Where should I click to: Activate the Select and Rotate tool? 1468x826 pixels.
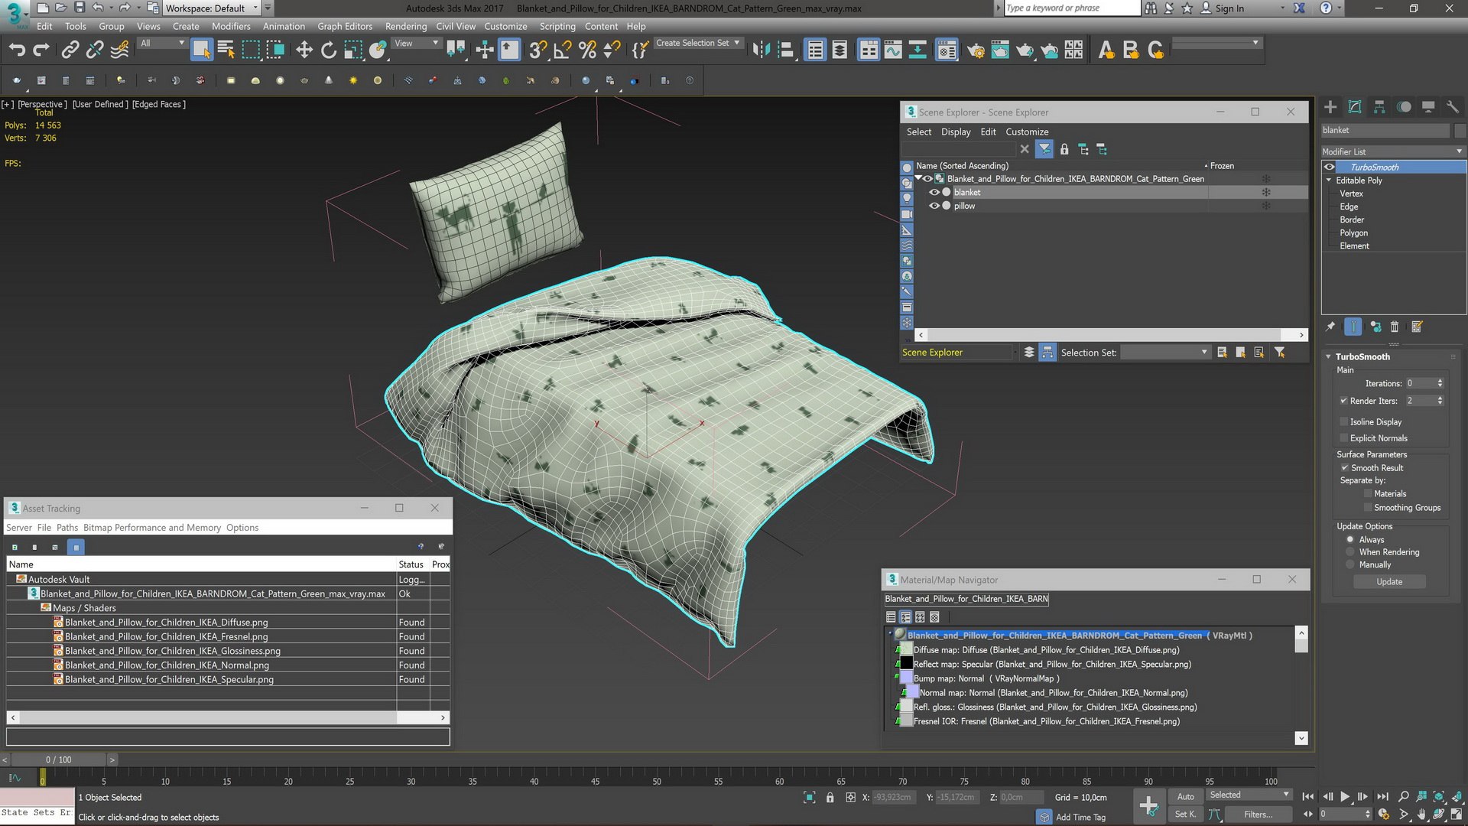pyautogui.click(x=329, y=50)
